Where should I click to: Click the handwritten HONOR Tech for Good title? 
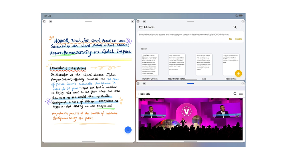[x=91, y=46]
